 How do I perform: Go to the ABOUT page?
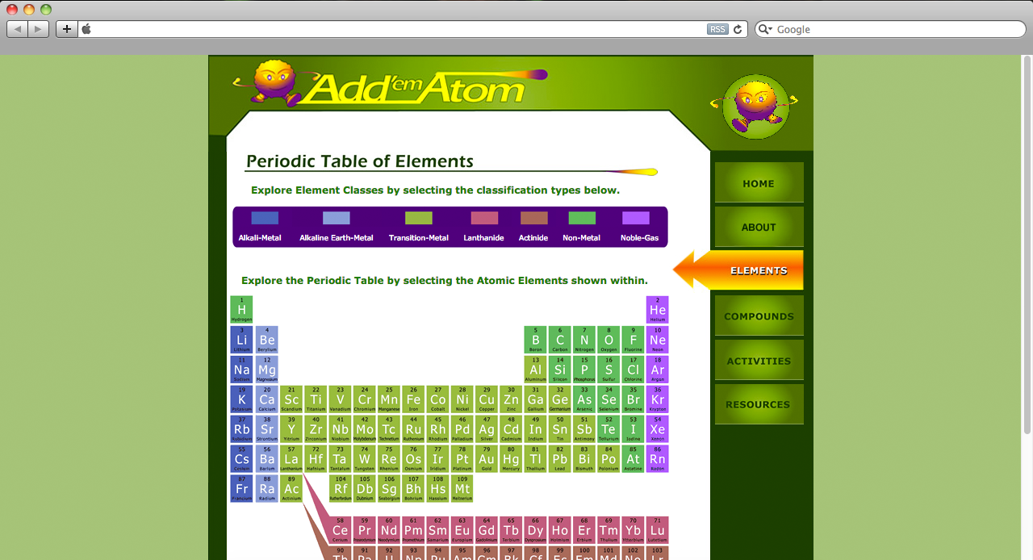pyautogui.click(x=759, y=227)
